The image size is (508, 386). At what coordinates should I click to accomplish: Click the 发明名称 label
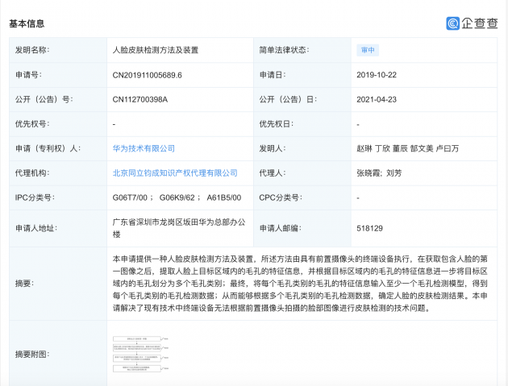(x=31, y=50)
